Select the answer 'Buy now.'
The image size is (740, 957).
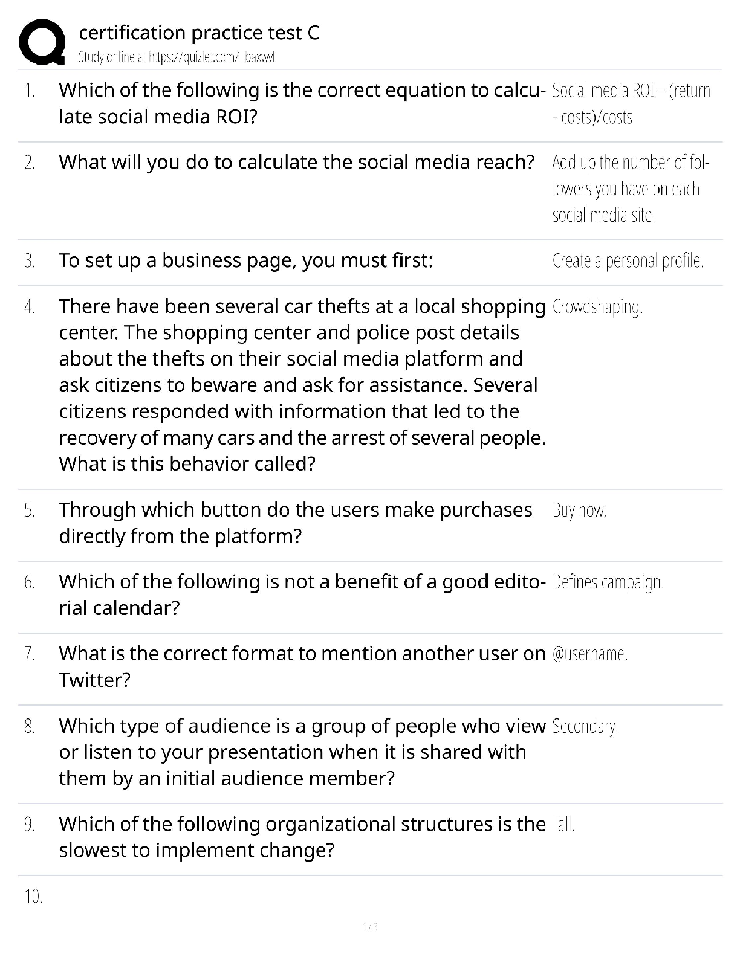coord(579,511)
